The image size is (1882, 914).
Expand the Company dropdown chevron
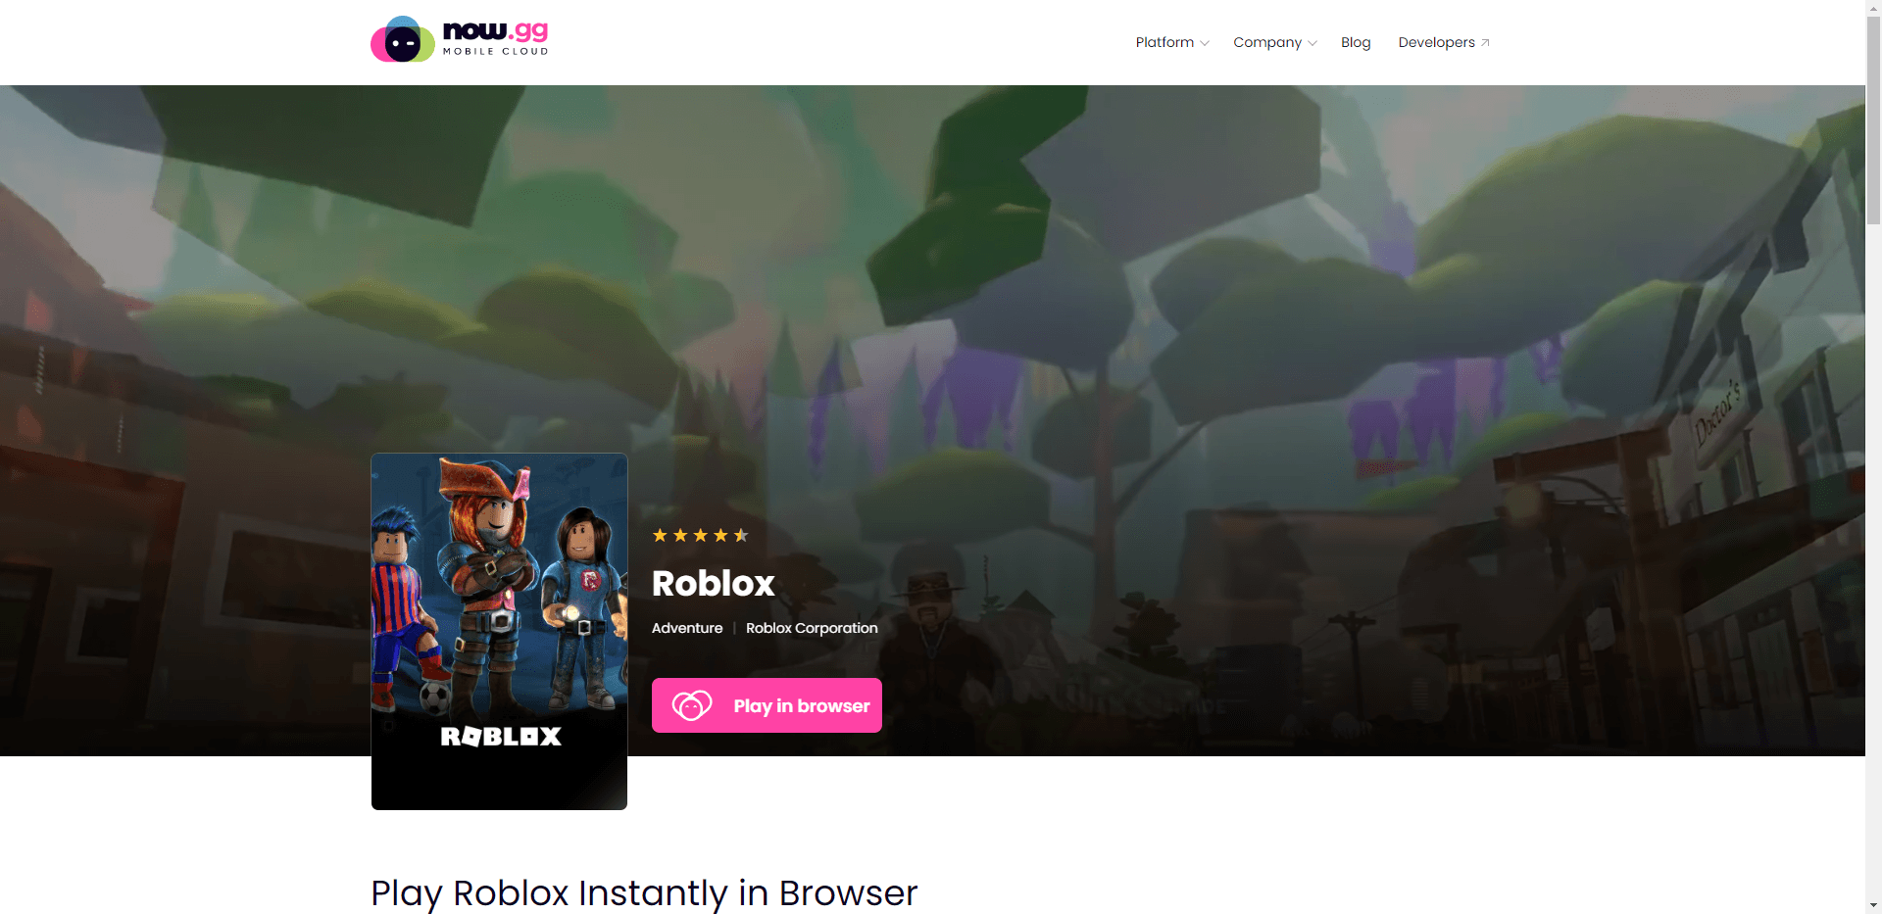pyautogui.click(x=1312, y=43)
